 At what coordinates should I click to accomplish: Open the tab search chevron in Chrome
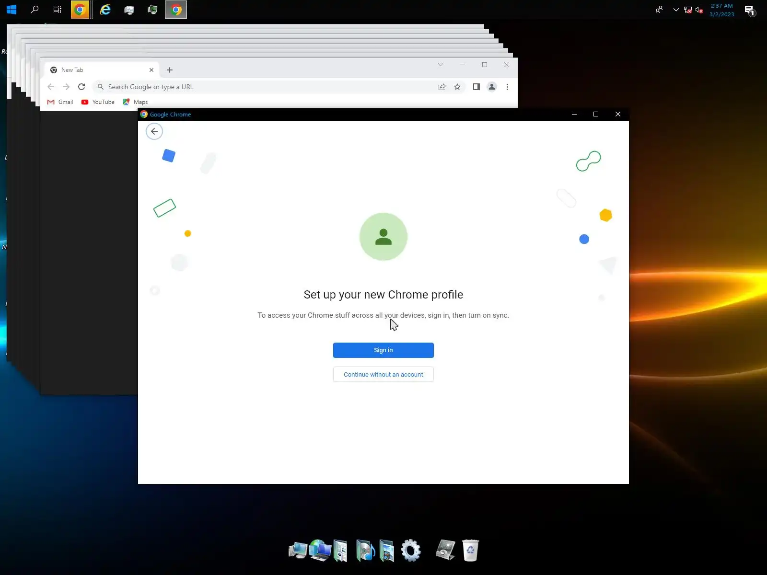[x=440, y=65]
